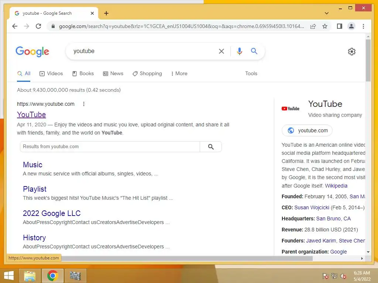Switch to the Videos tab
Image resolution: width=378 pixels, height=283 pixels.
51,74
